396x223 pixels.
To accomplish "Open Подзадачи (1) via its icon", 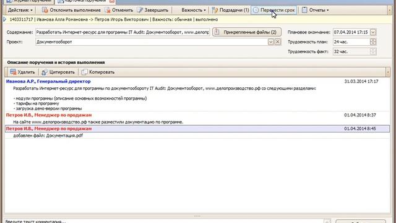I will pyautogui.click(x=215, y=10).
